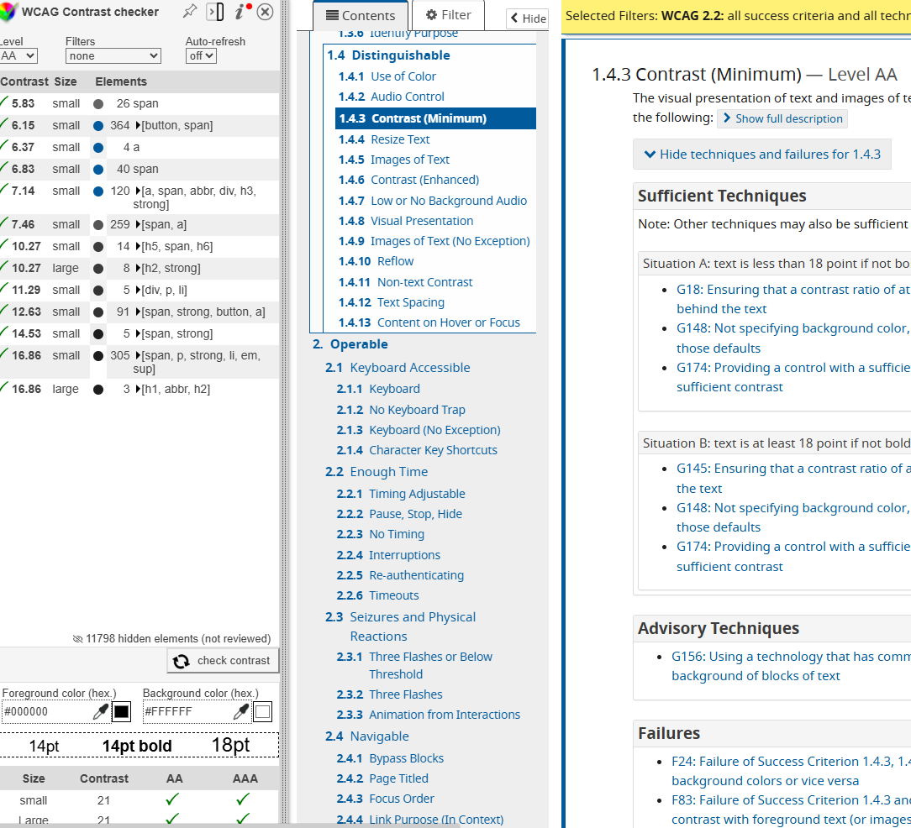
Task: Open the Auto-refresh dropdown
Action: [x=201, y=56]
